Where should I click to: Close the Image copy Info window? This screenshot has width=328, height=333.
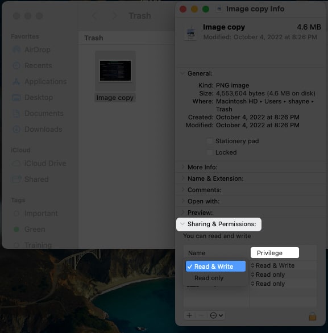click(183, 9)
